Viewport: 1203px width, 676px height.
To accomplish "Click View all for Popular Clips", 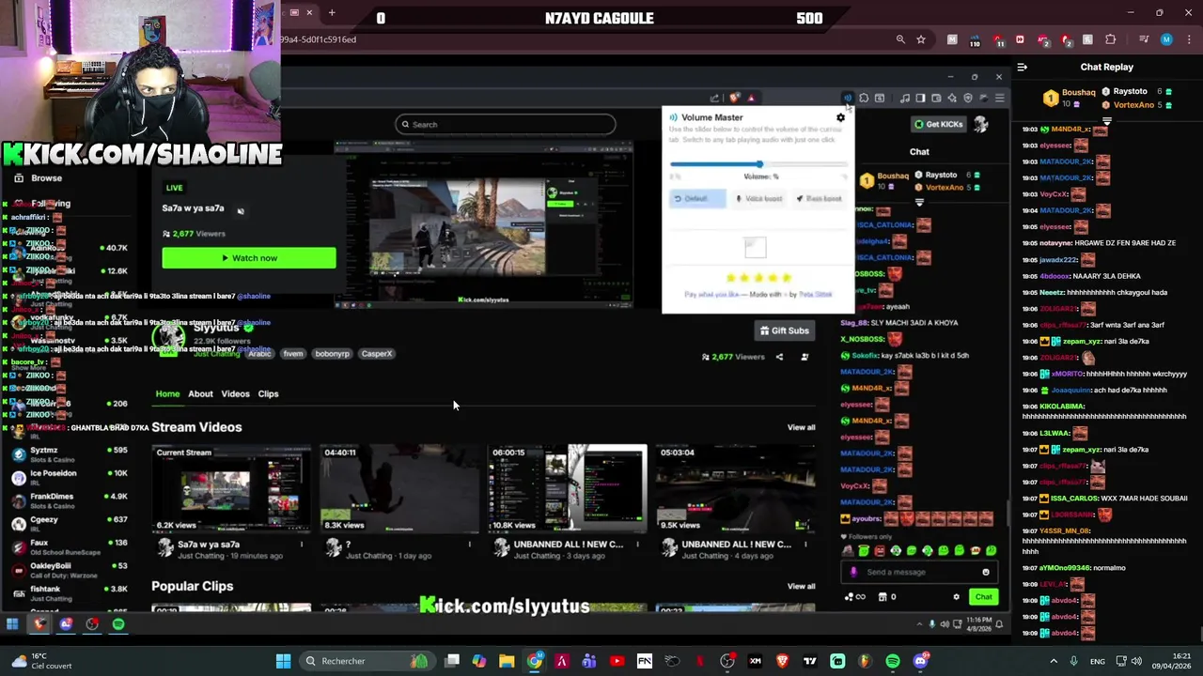I will click(801, 586).
